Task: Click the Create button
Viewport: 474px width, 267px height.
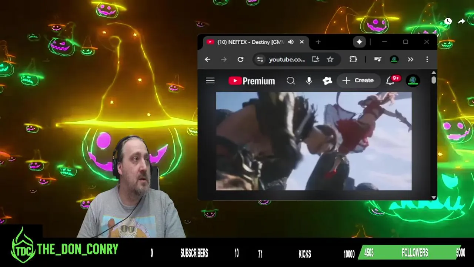Action: click(358, 80)
